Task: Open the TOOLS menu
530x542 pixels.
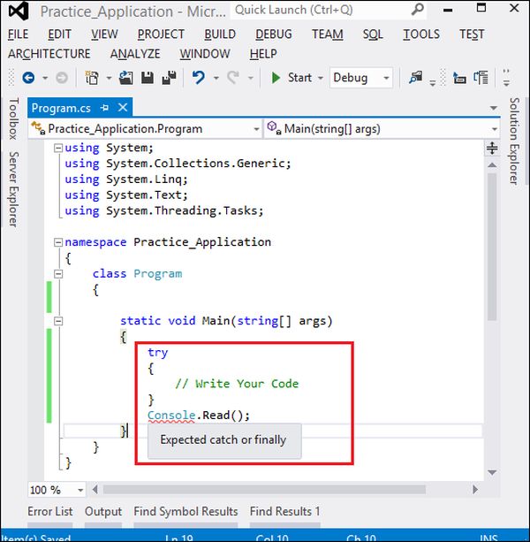Action: click(421, 34)
